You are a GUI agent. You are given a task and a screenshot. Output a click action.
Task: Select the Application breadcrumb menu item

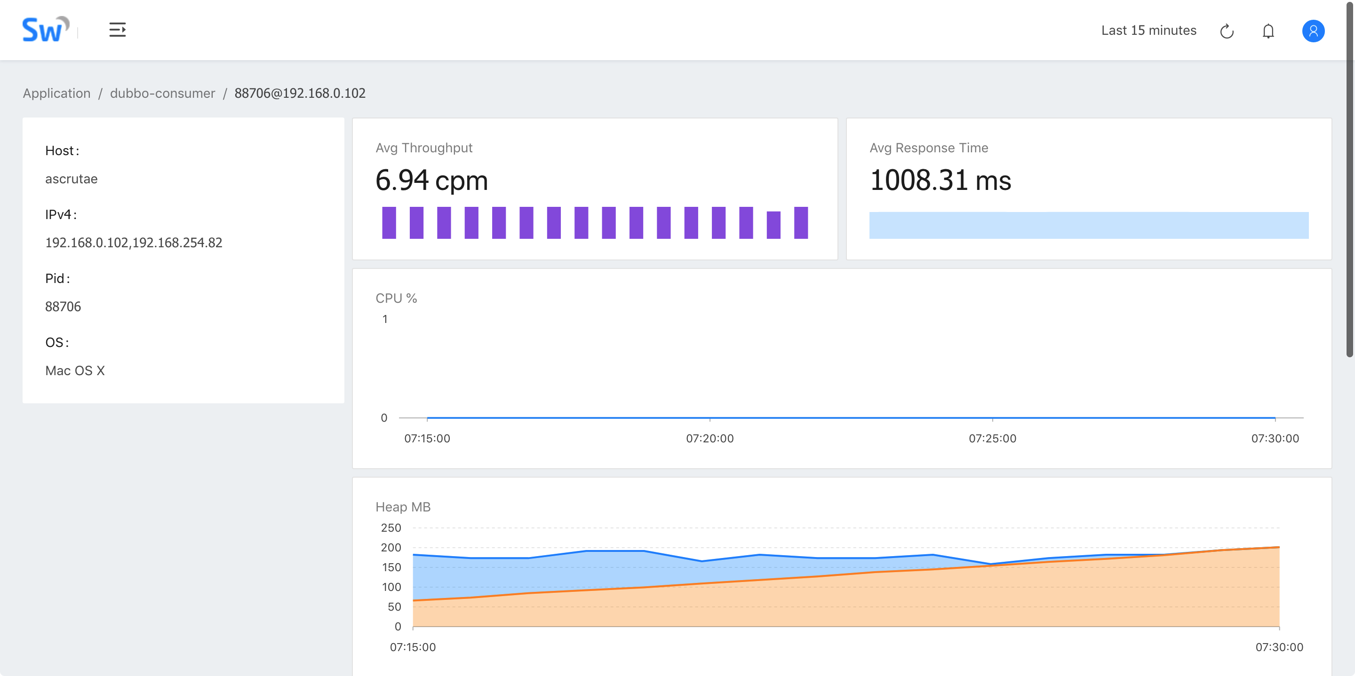coord(56,93)
